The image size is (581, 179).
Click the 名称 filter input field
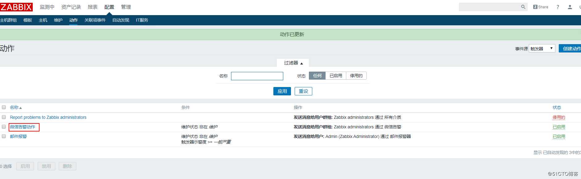257,76
